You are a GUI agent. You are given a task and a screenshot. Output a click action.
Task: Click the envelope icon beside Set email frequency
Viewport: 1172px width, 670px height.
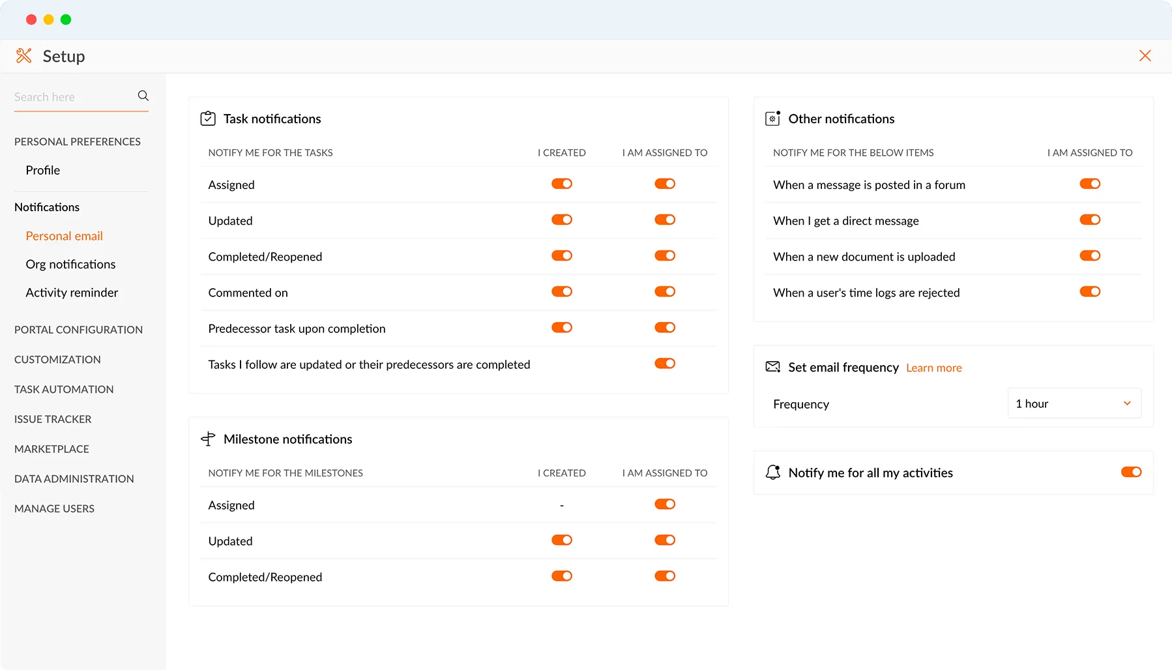(772, 367)
